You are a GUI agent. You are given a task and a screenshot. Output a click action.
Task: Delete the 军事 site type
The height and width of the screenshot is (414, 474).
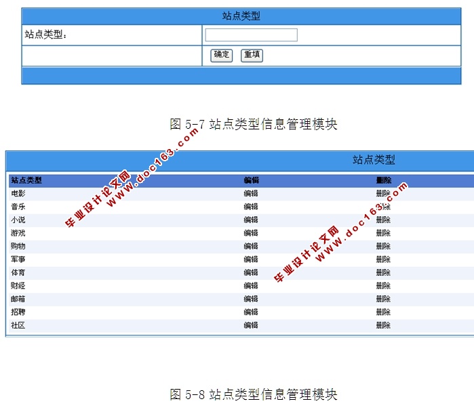pos(383,260)
